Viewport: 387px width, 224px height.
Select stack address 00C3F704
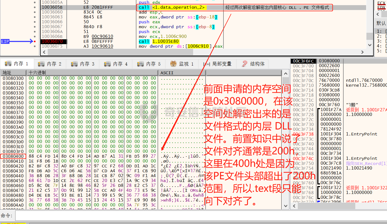coord(303,71)
